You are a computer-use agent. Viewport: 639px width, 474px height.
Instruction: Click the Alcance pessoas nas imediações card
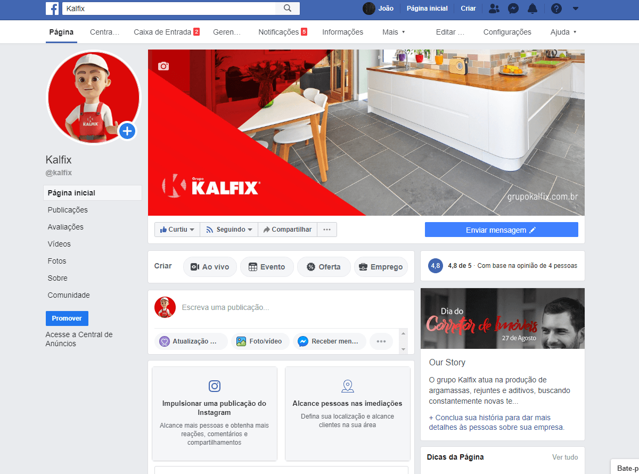tap(348, 414)
